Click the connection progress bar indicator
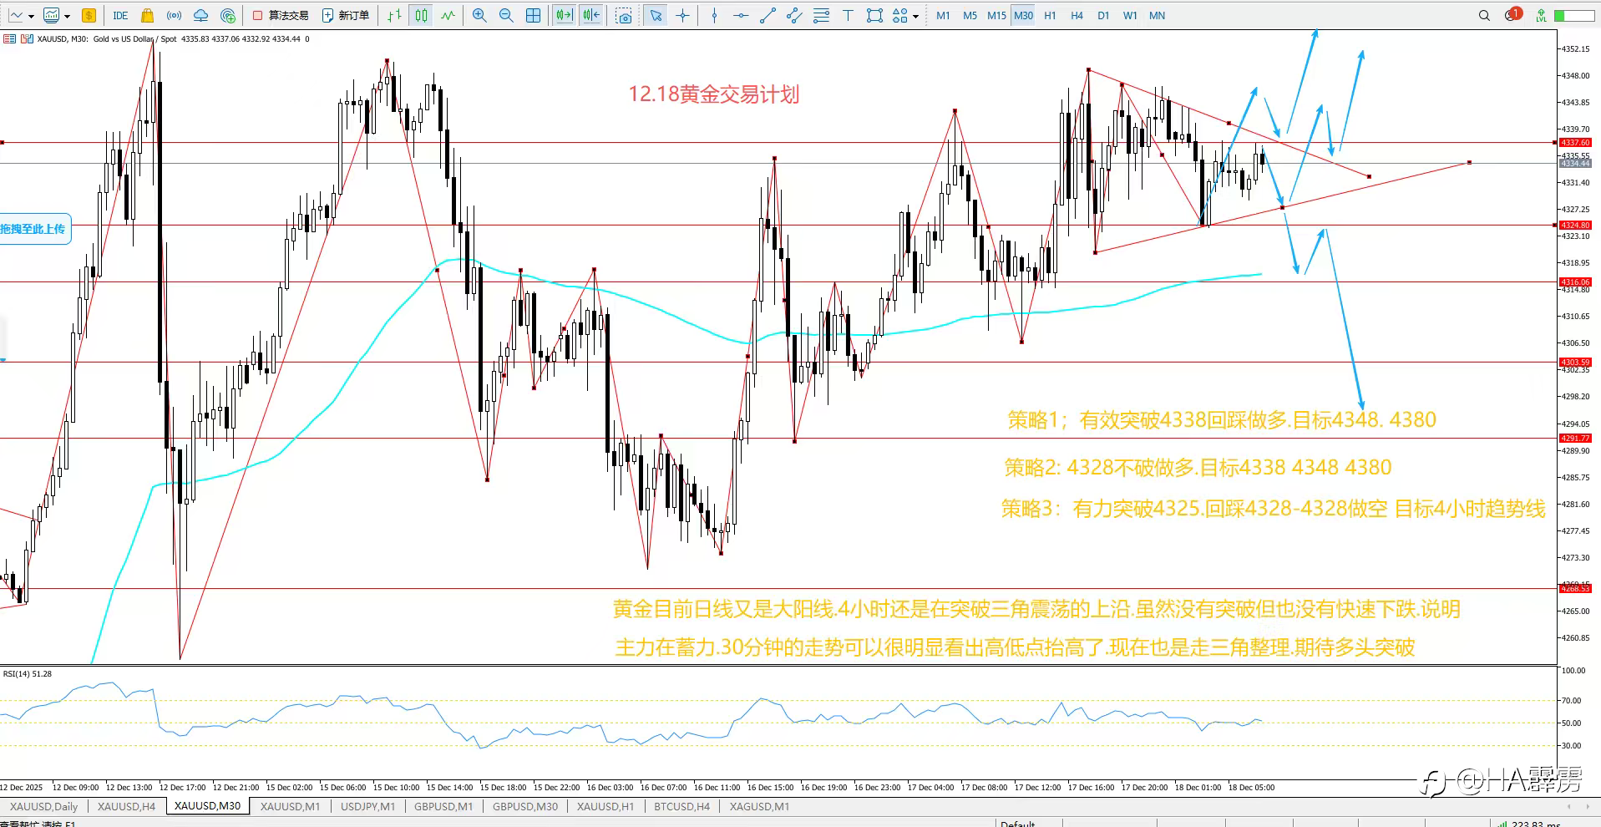This screenshot has width=1601, height=827. coord(1574,15)
